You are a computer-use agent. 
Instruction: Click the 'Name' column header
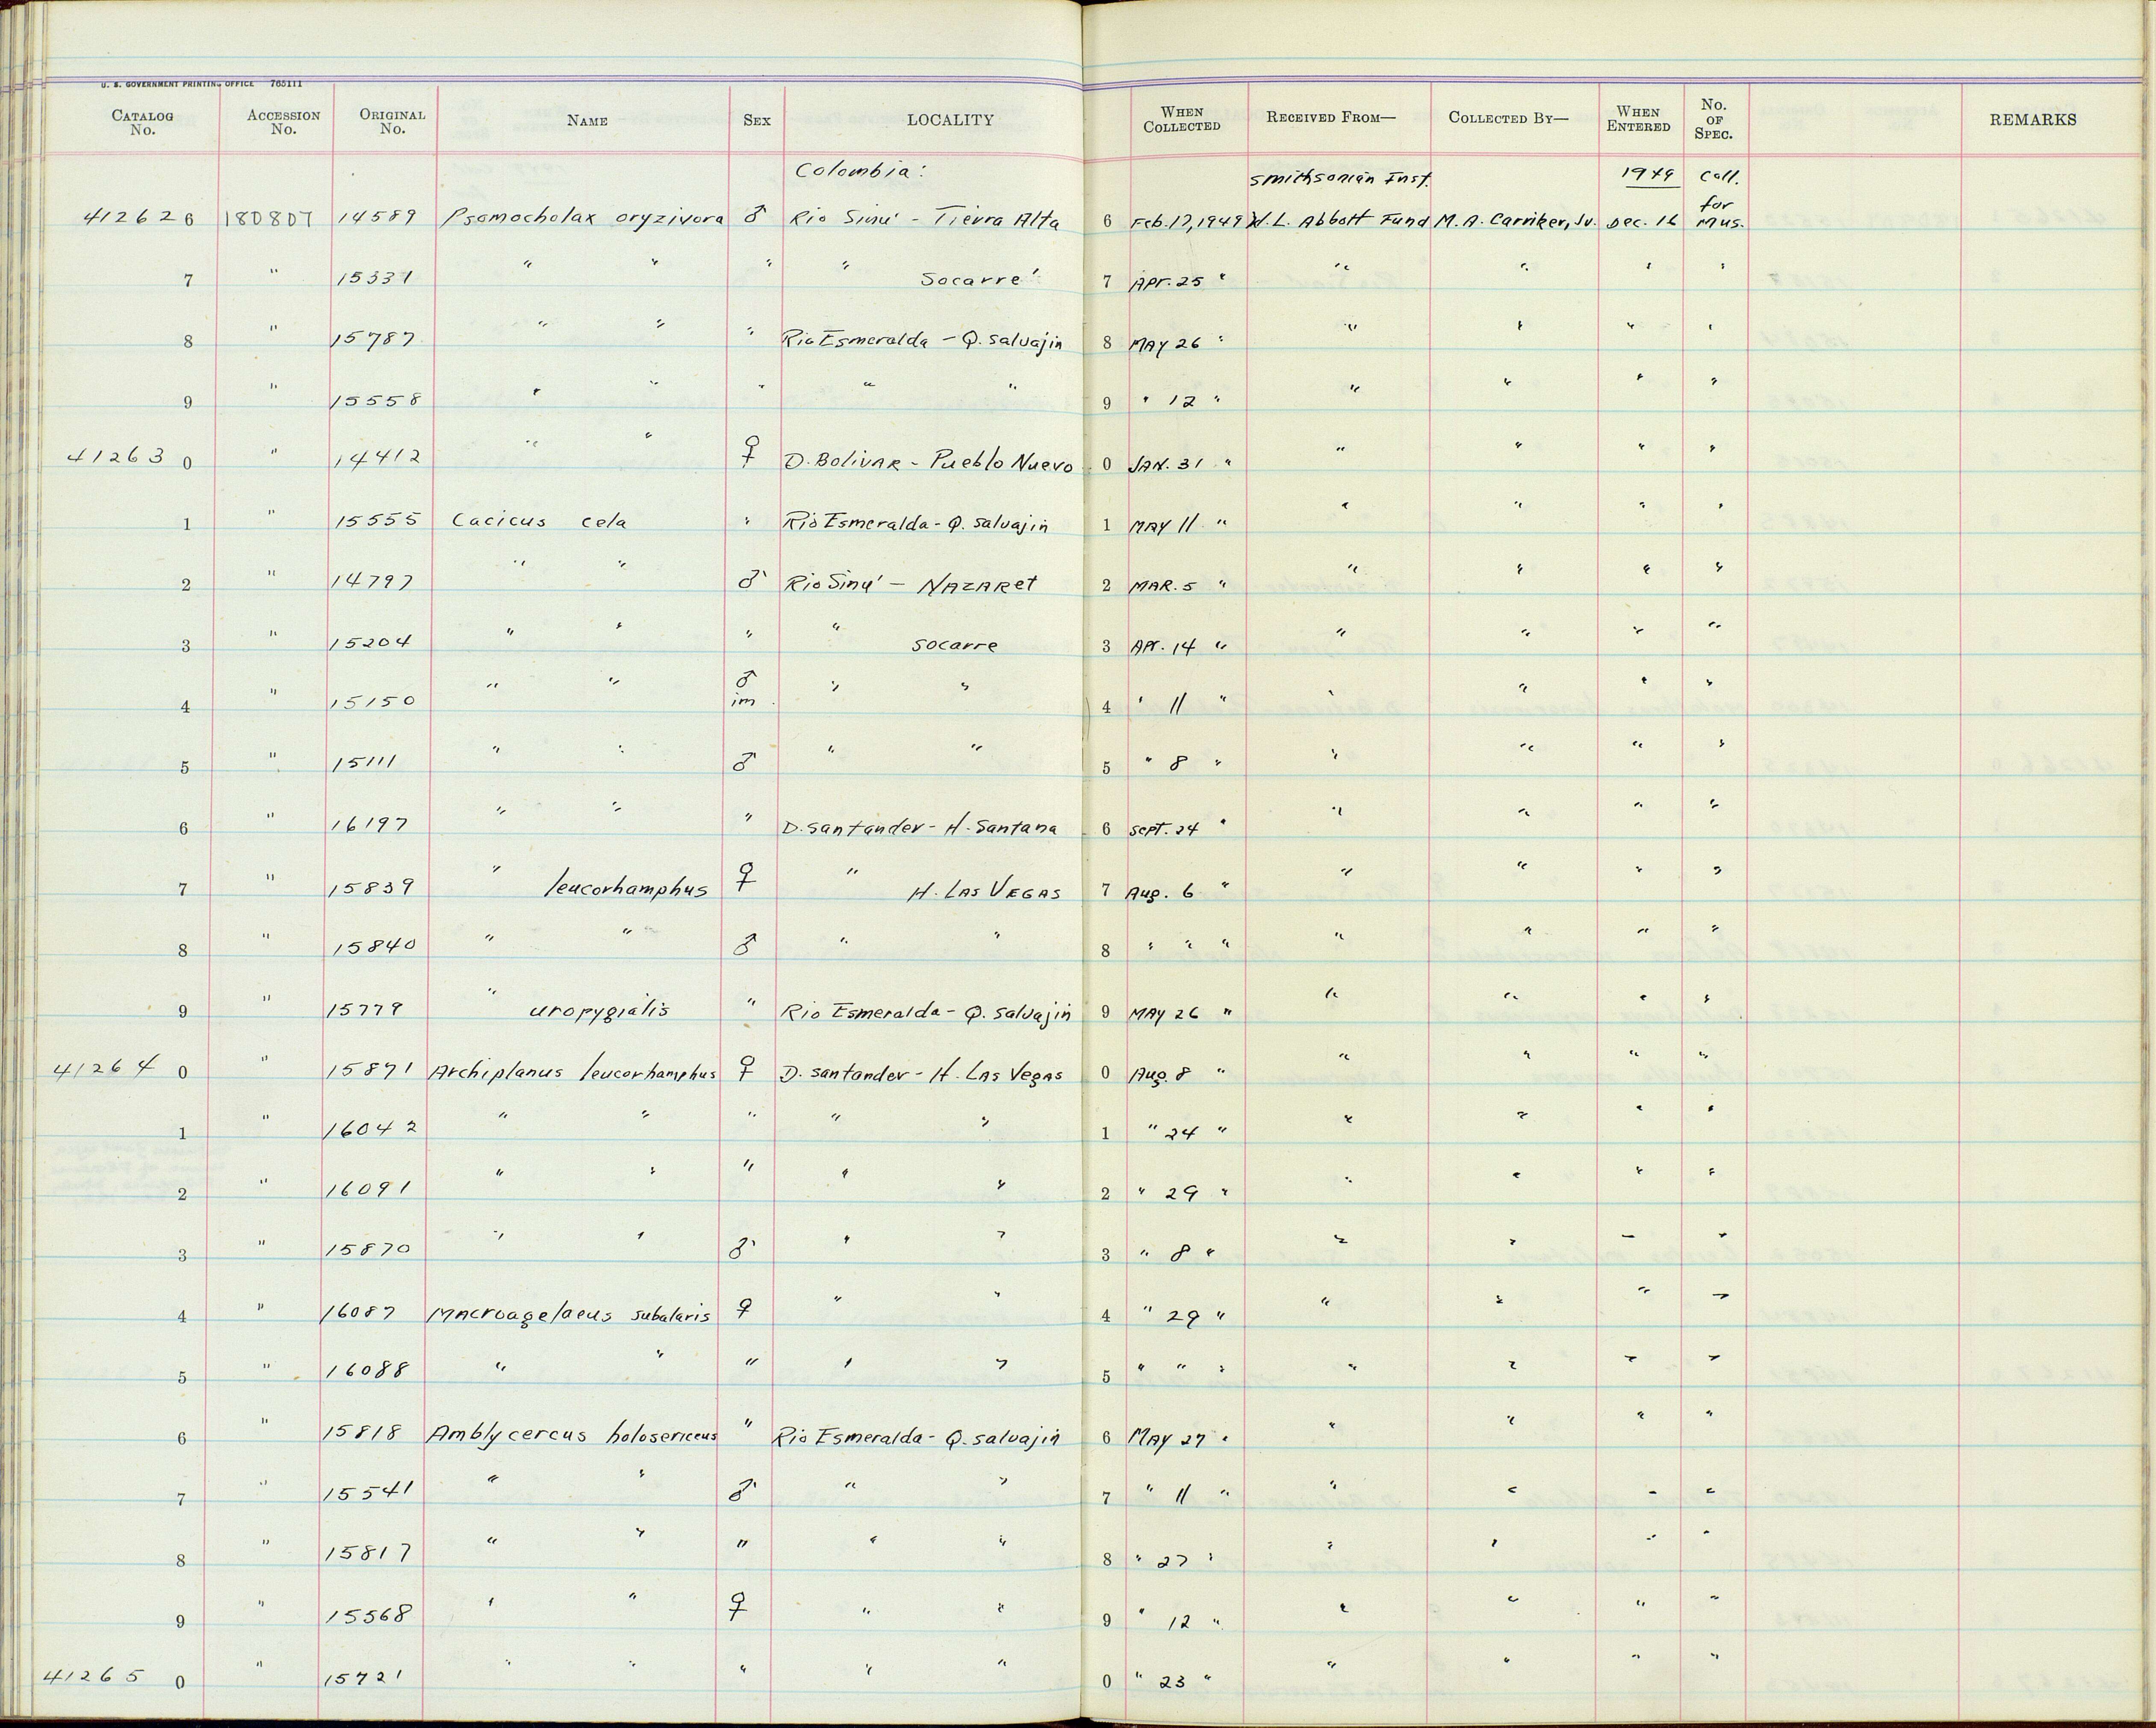pos(587,121)
